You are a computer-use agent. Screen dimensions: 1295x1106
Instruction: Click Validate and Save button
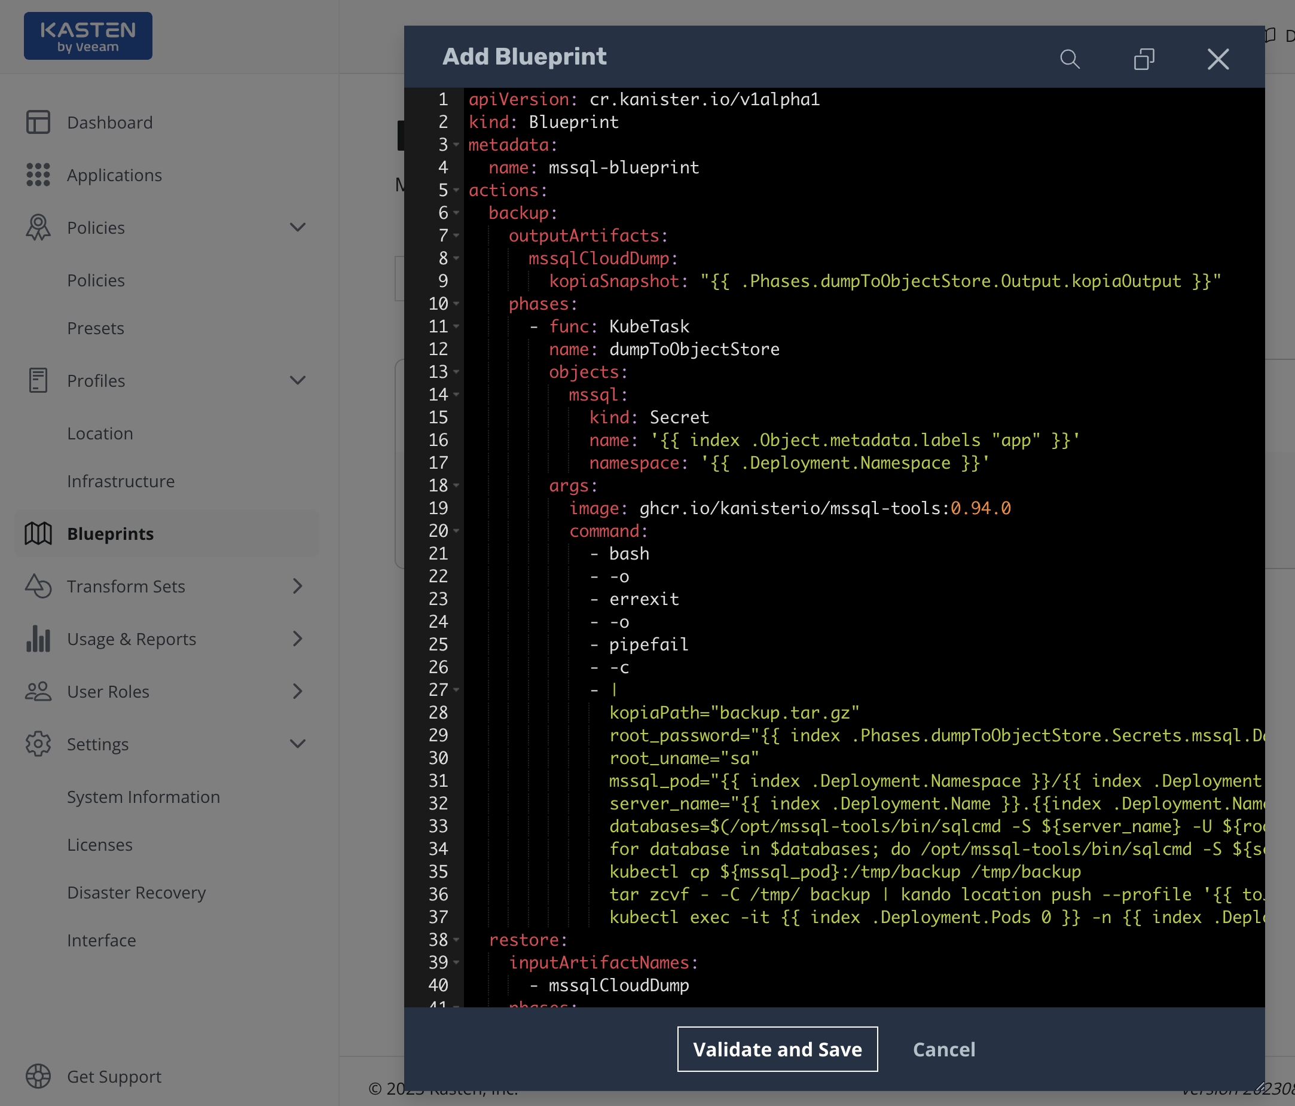point(777,1049)
